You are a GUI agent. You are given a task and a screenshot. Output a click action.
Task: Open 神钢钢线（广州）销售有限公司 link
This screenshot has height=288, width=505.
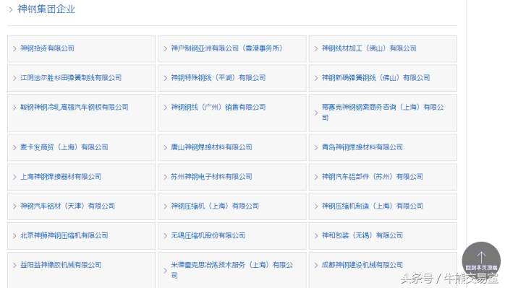[218, 108]
